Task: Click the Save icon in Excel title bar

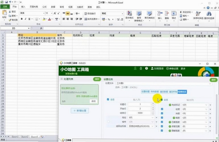Action: pyautogui.click(x=7, y=2)
